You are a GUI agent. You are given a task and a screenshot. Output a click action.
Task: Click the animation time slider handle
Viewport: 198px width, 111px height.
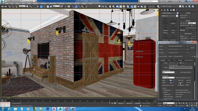[x=8, y=98]
